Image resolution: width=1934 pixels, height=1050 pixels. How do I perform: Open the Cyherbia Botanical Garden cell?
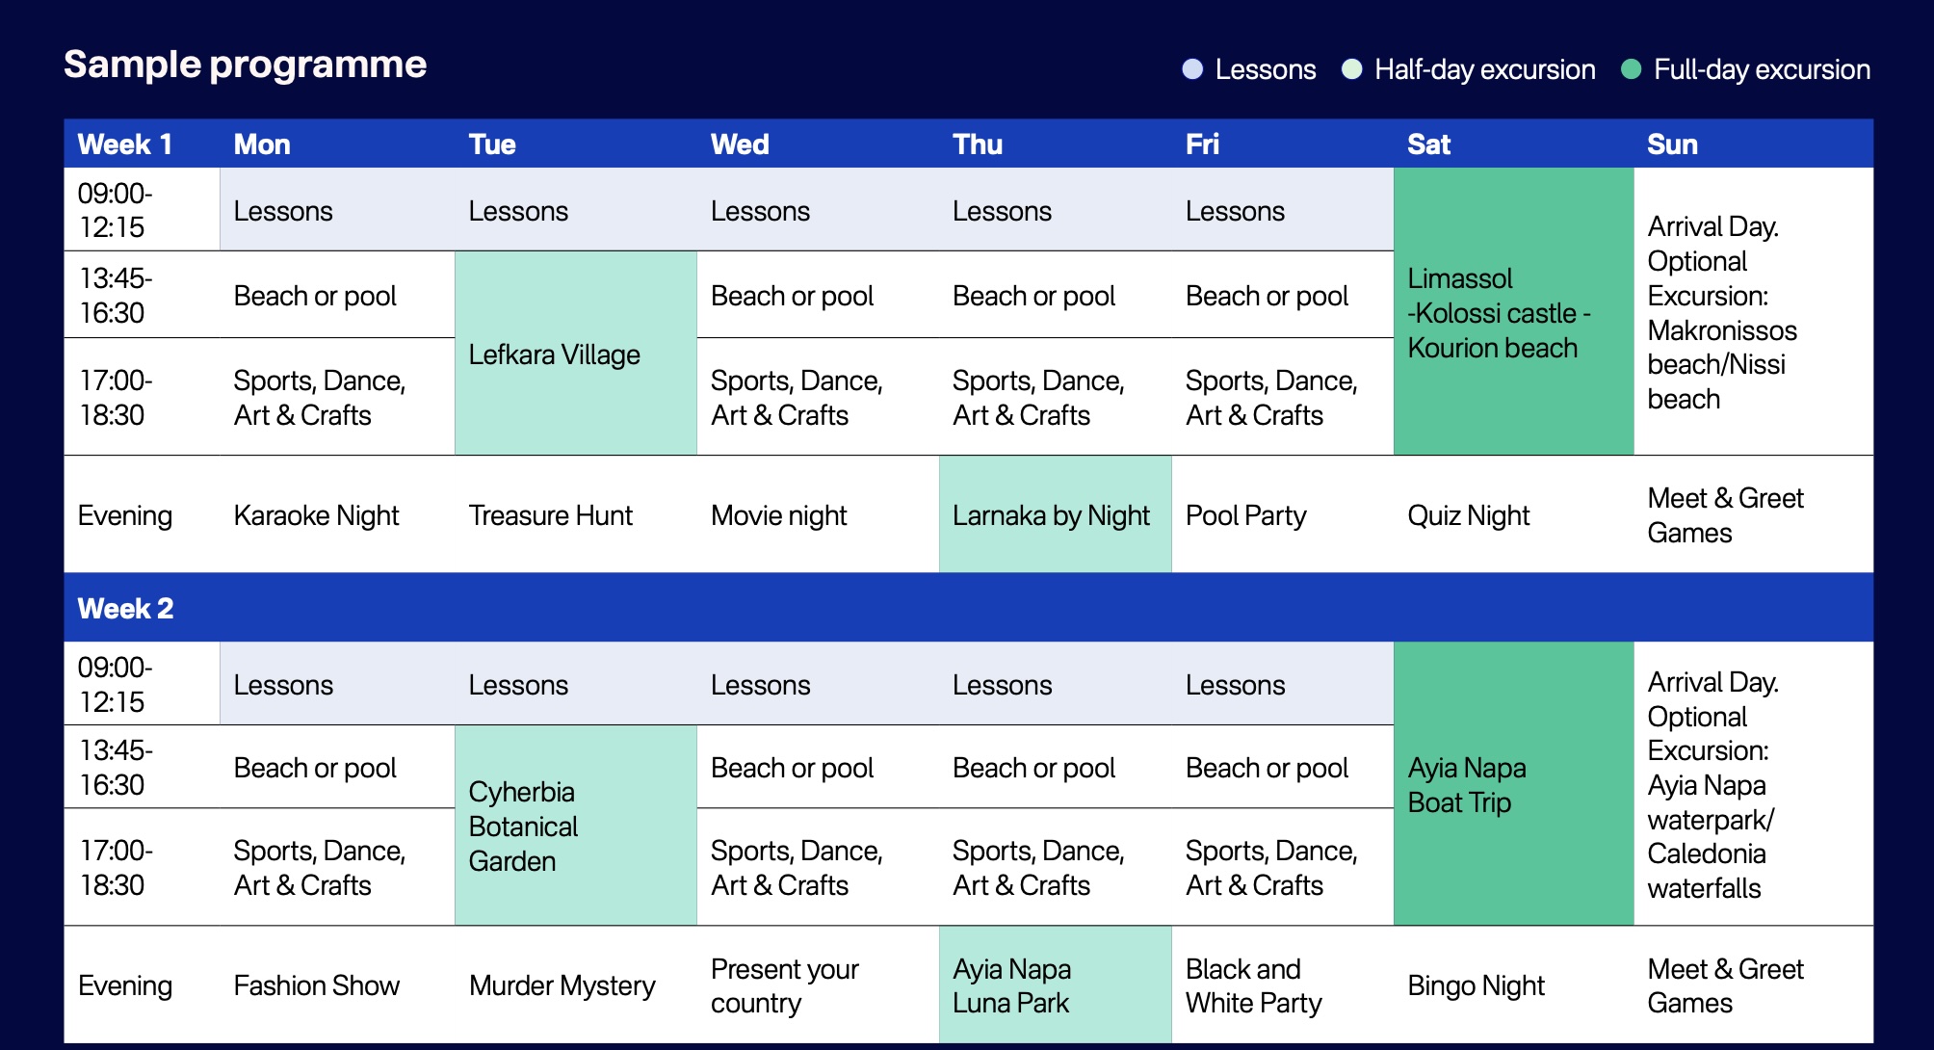575,827
